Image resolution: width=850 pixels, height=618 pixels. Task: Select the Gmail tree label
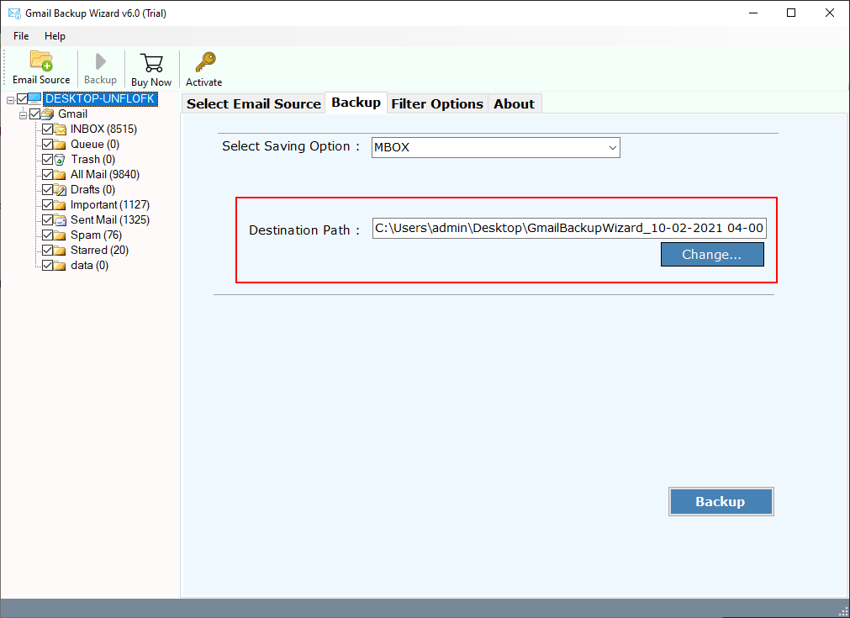coord(72,114)
